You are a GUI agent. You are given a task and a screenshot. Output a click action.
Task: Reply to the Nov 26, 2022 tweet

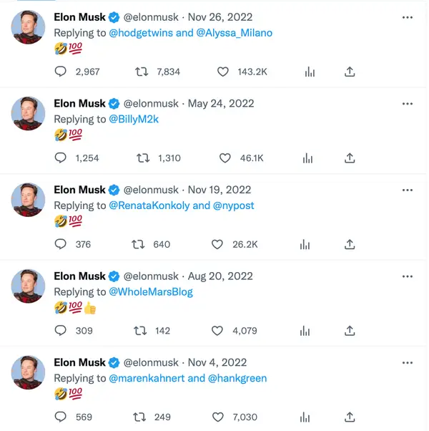coord(61,72)
